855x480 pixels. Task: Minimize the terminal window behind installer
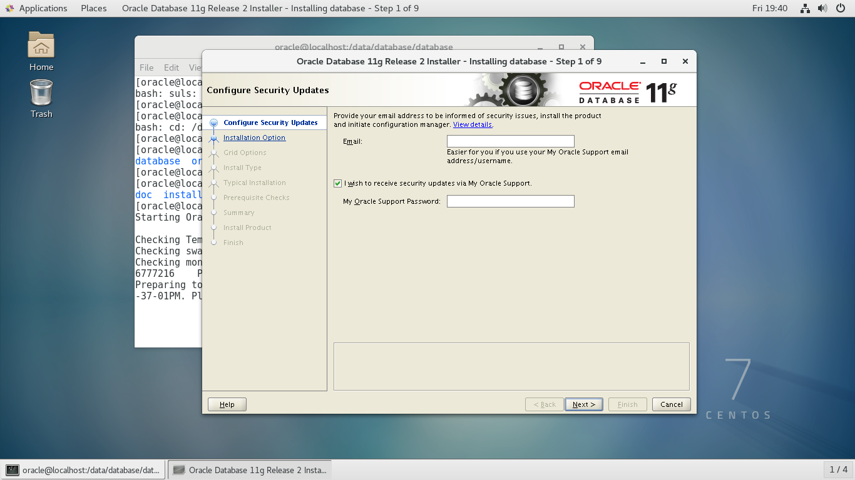[540, 47]
